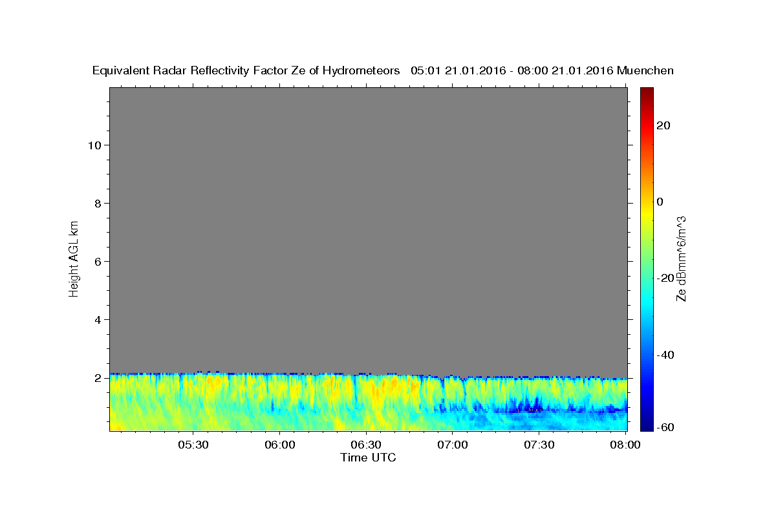Click the dark blue bottom of the colorbar
The height and width of the screenshot is (517, 776).
646,423
